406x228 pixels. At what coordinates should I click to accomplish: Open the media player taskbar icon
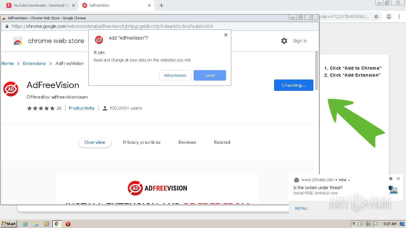47,224
